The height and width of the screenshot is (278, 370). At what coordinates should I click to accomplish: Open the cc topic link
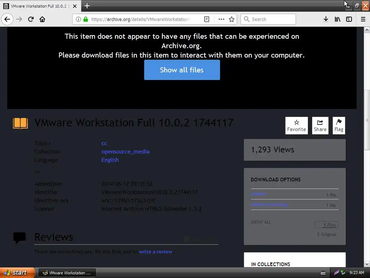[x=104, y=143]
